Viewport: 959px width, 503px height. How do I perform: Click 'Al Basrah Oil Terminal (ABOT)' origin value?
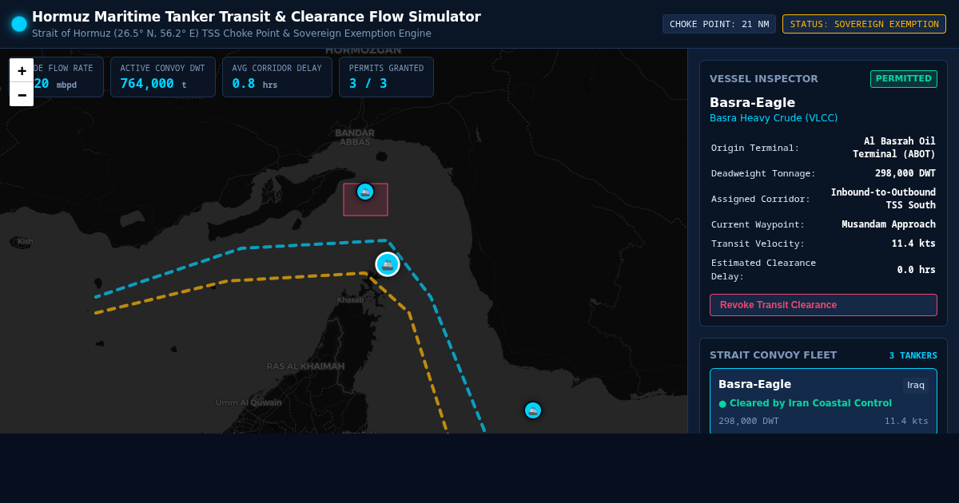coord(894,148)
